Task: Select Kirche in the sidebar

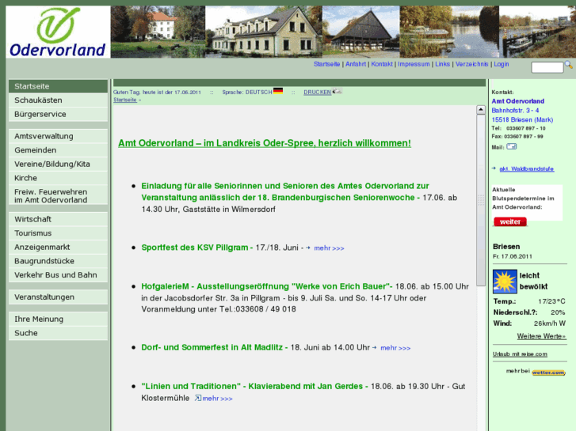Action: coord(58,178)
